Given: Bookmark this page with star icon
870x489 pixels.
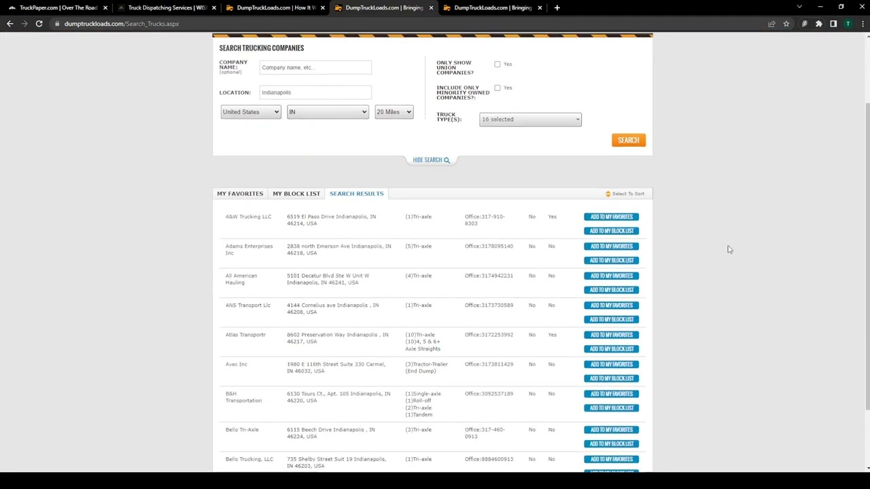Looking at the screenshot, I should pyautogui.click(x=786, y=24).
